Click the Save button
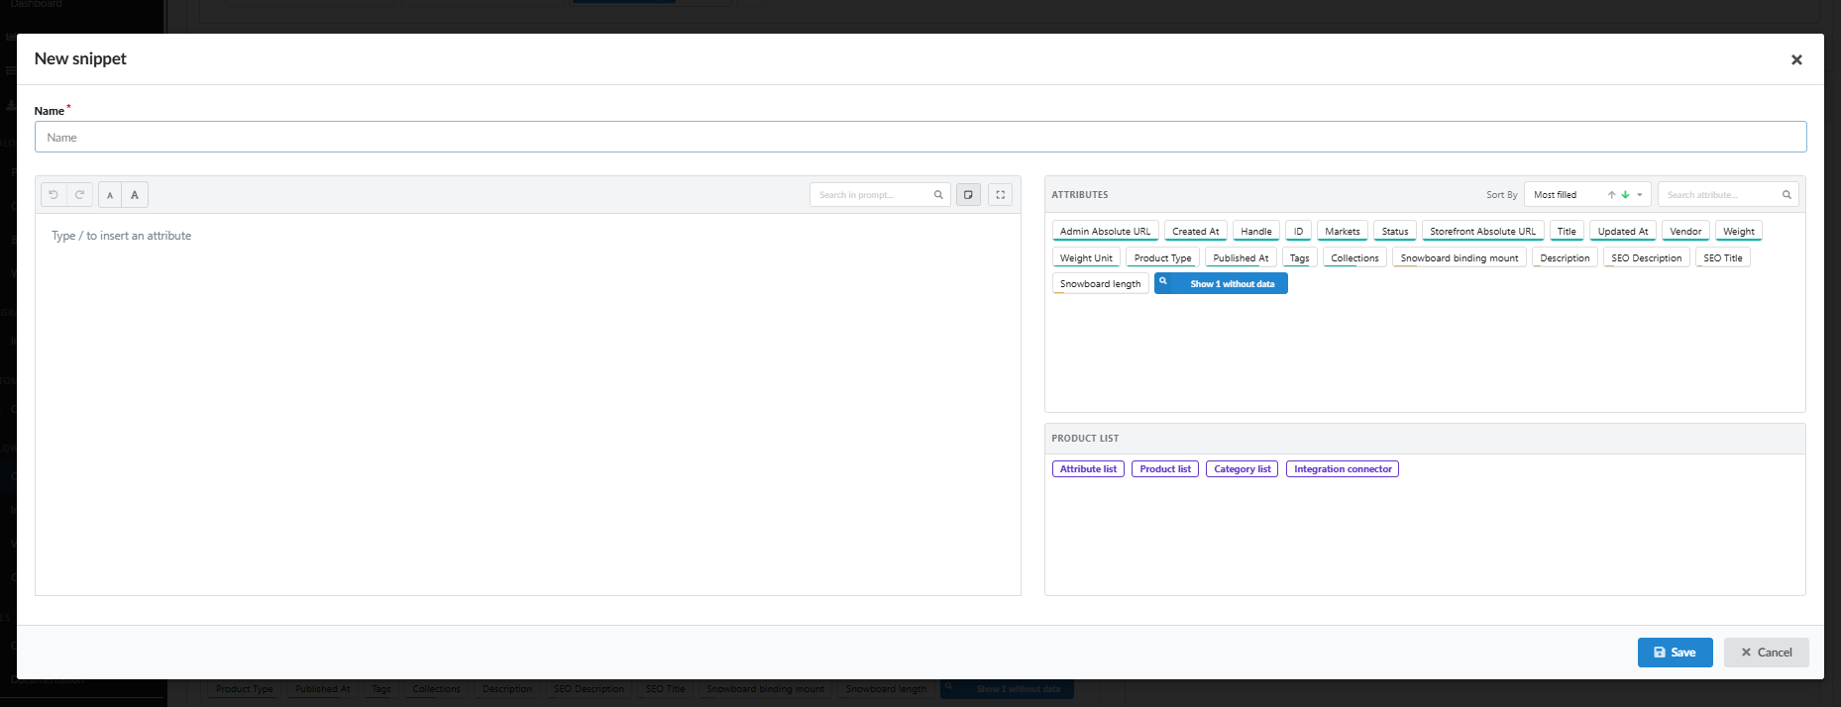Screen dimensions: 1841x707 pyautogui.click(x=1675, y=653)
